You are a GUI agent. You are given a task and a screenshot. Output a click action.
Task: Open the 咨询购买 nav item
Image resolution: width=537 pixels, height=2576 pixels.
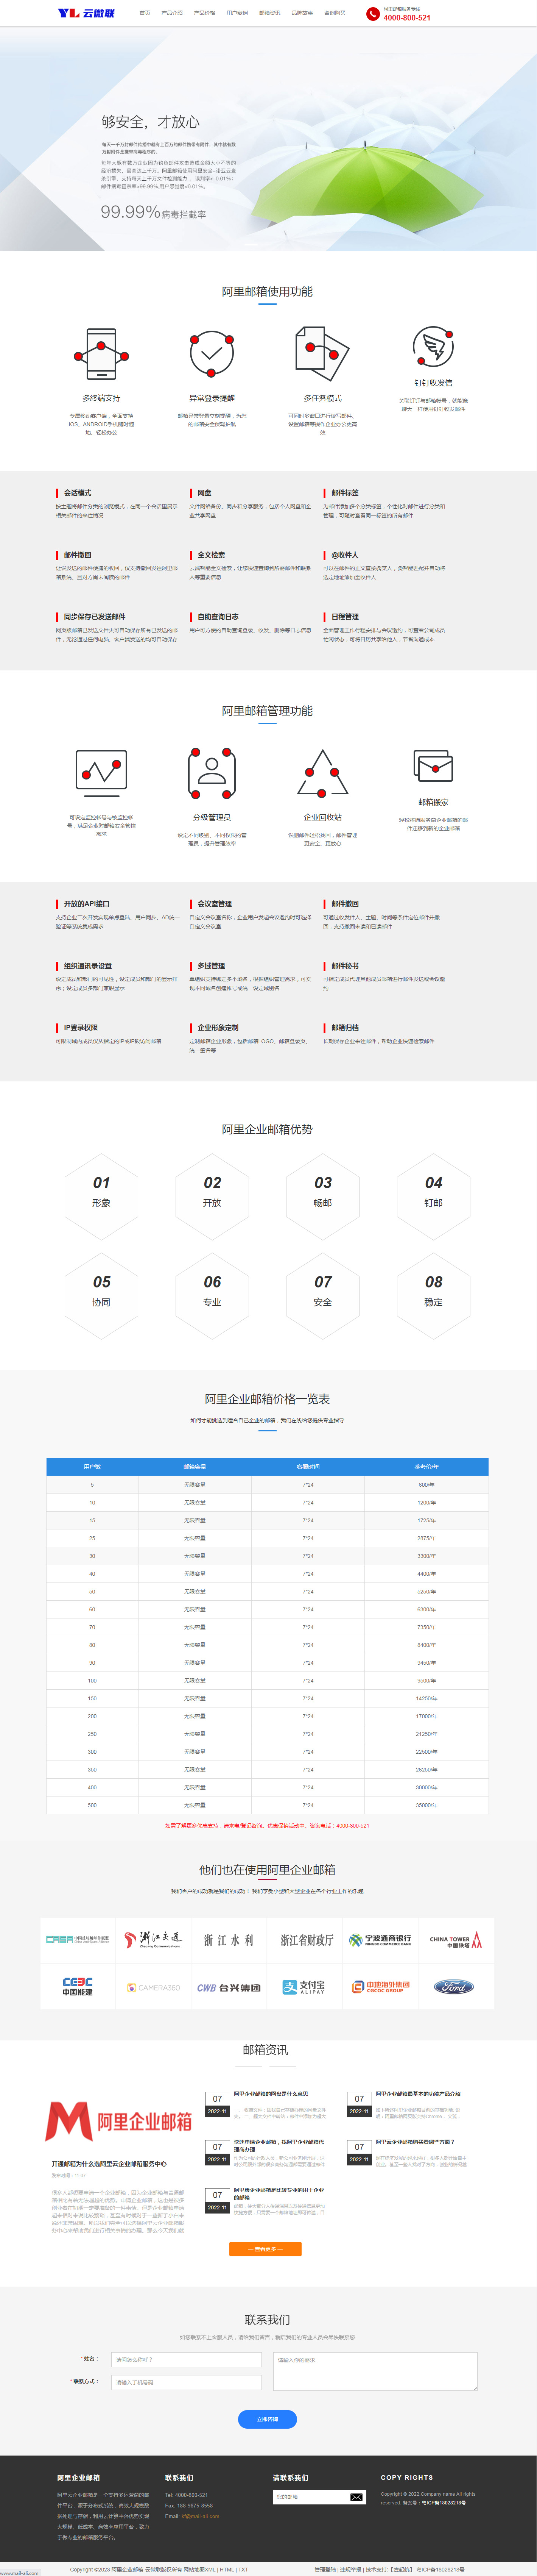[335, 13]
